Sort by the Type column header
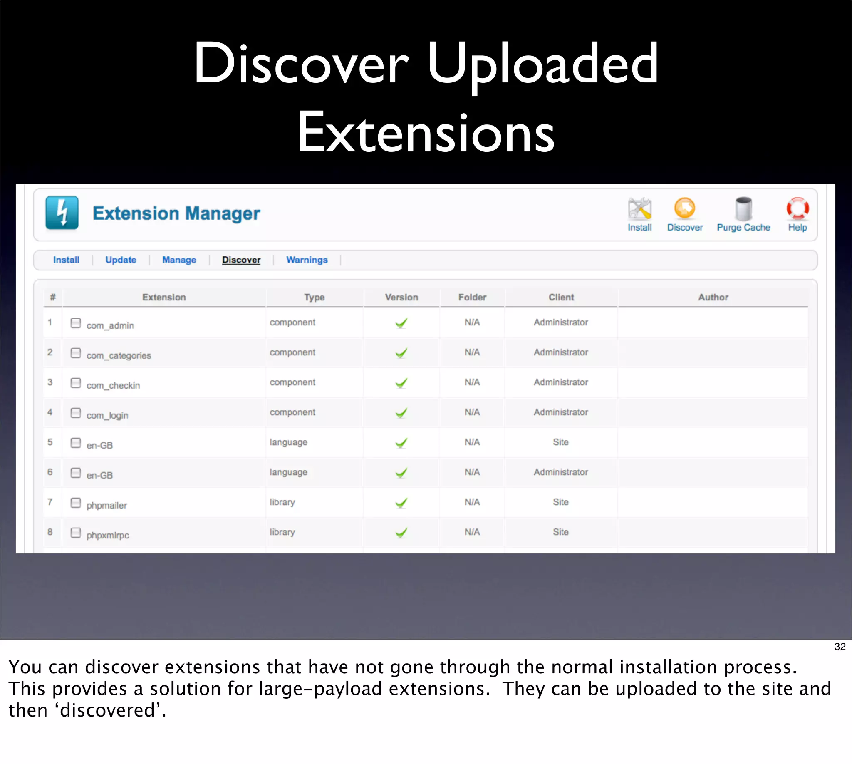This screenshot has width=852, height=764. tap(315, 297)
